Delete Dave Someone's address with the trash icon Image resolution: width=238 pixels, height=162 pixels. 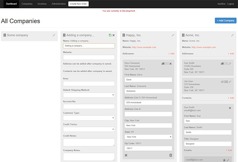click(171, 155)
